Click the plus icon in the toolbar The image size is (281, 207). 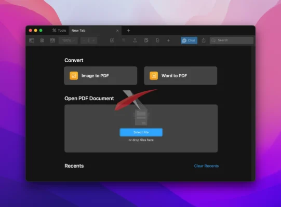coord(168,40)
